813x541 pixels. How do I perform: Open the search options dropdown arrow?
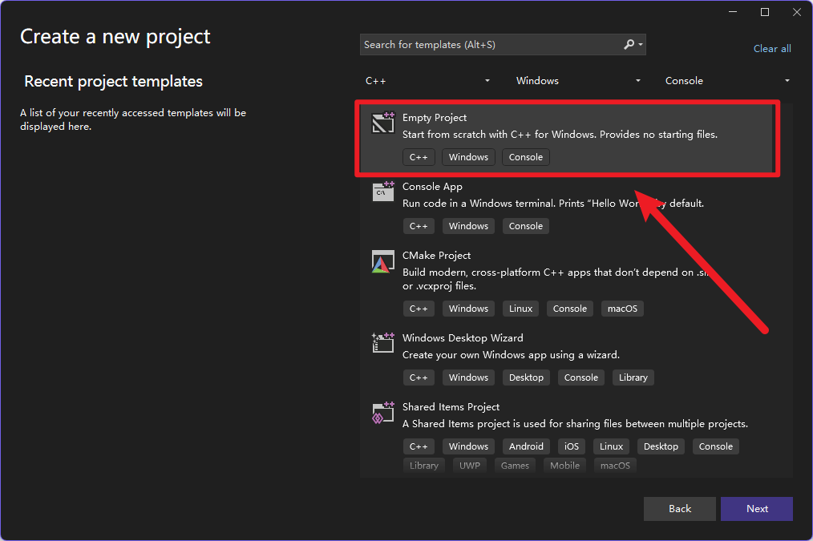click(x=641, y=45)
